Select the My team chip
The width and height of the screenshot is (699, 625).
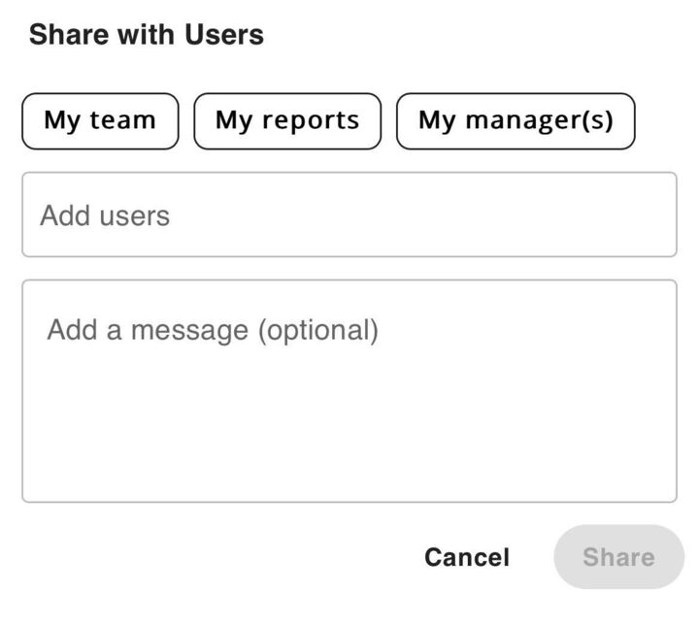[x=100, y=121]
